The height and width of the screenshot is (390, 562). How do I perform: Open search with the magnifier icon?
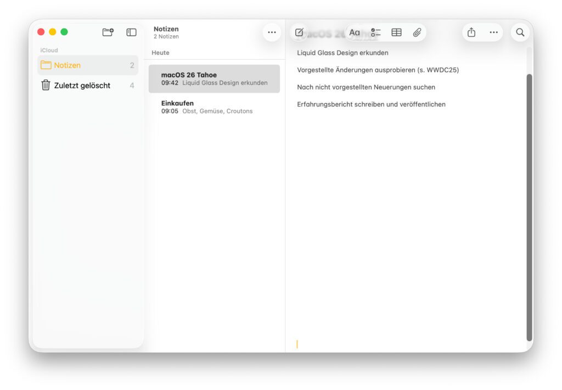[x=520, y=32]
